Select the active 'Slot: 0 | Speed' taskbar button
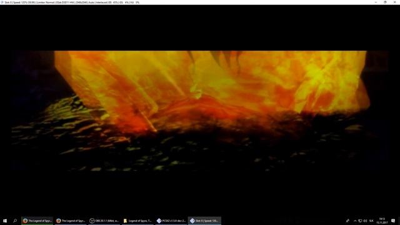Viewport: 400px width, 225px height. pyautogui.click(x=204, y=221)
